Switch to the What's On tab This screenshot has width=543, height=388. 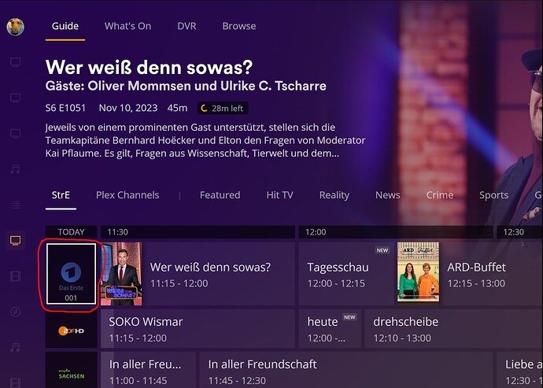pos(127,26)
